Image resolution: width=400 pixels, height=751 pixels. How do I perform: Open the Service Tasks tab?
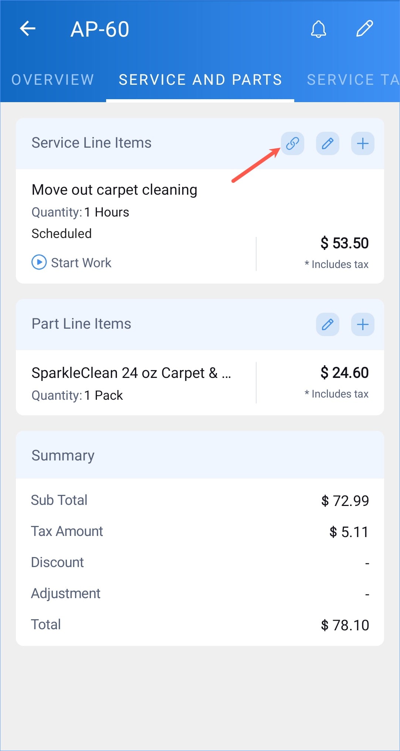click(x=353, y=80)
